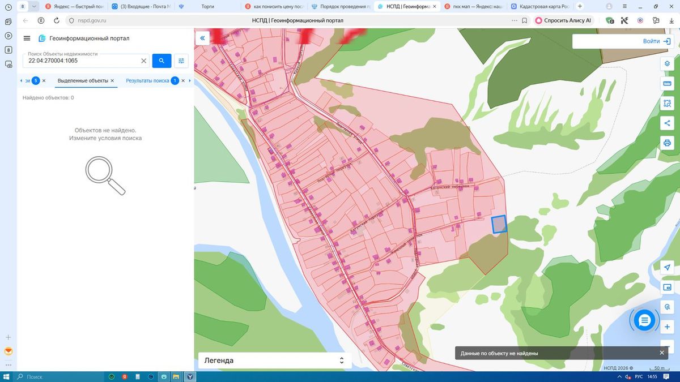Collapse the side panel with double chevron

click(x=202, y=38)
